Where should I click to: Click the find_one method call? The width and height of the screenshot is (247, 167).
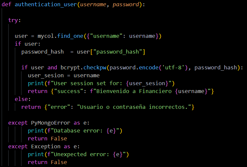(x=70, y=36)
